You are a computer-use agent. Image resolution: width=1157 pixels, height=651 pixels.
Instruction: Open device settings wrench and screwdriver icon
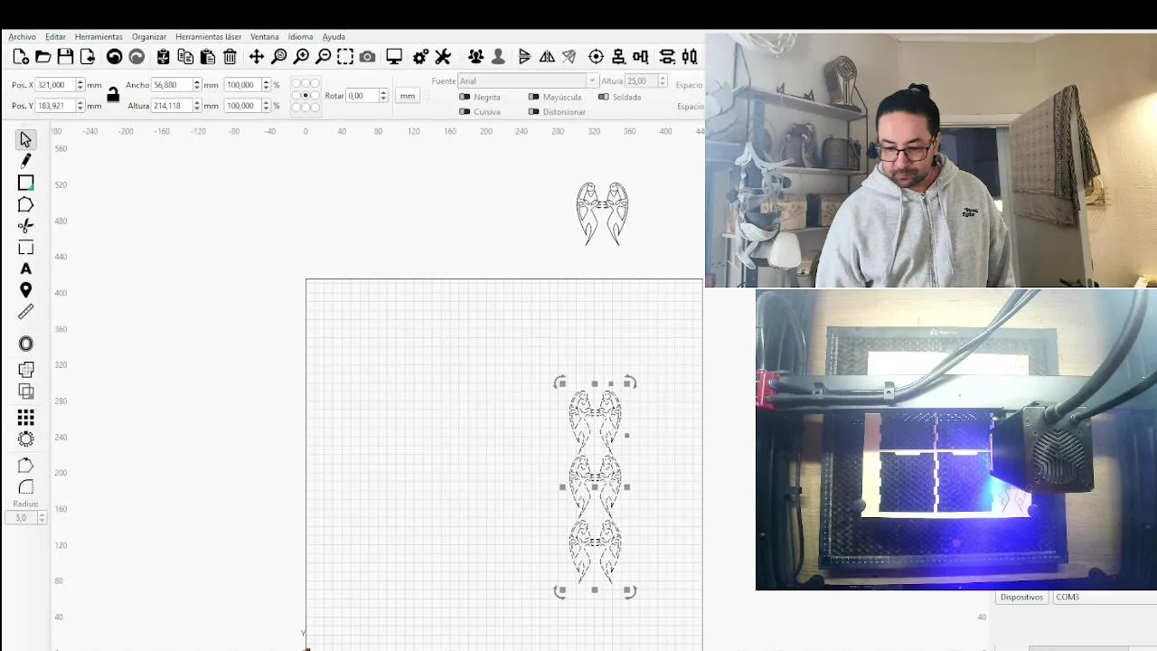tap(443, 57)
